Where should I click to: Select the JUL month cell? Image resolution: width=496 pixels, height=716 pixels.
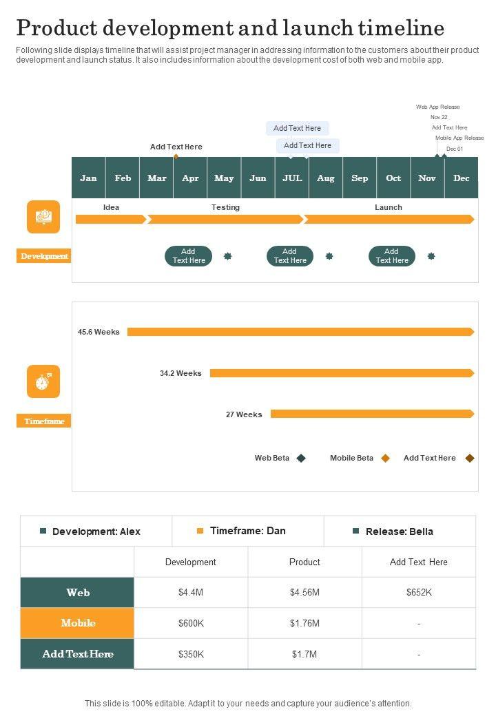(292, 178)
